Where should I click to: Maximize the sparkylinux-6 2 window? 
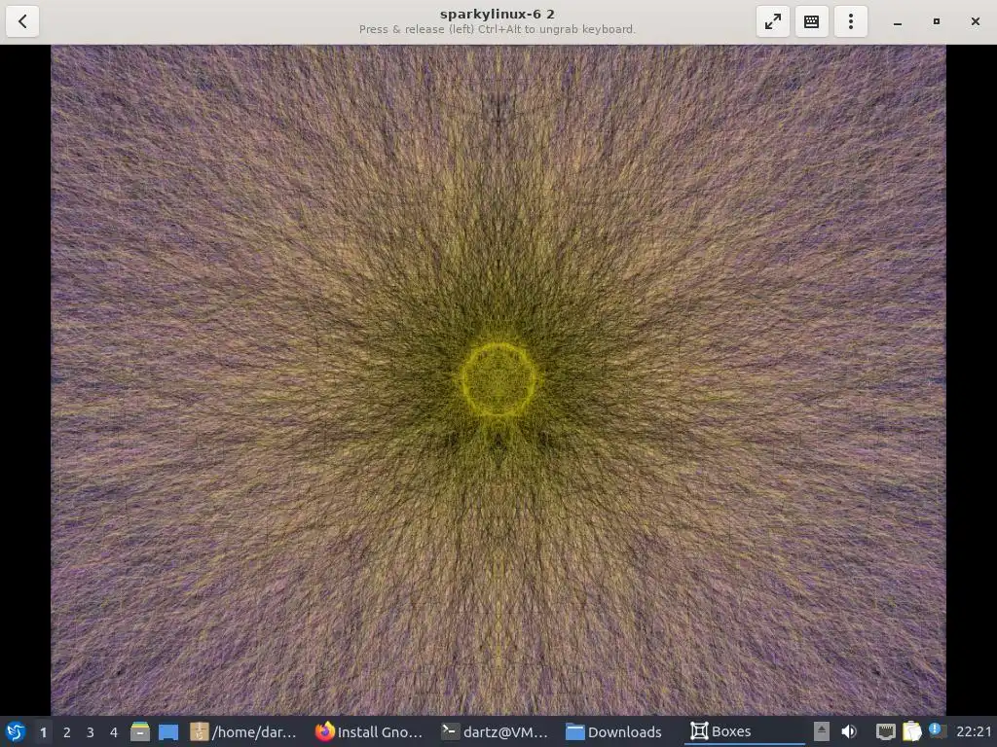[936, 21]
